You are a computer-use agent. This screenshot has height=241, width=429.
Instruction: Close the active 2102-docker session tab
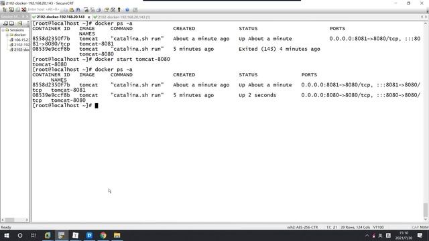pyautogui.click(x=88, y=17)
